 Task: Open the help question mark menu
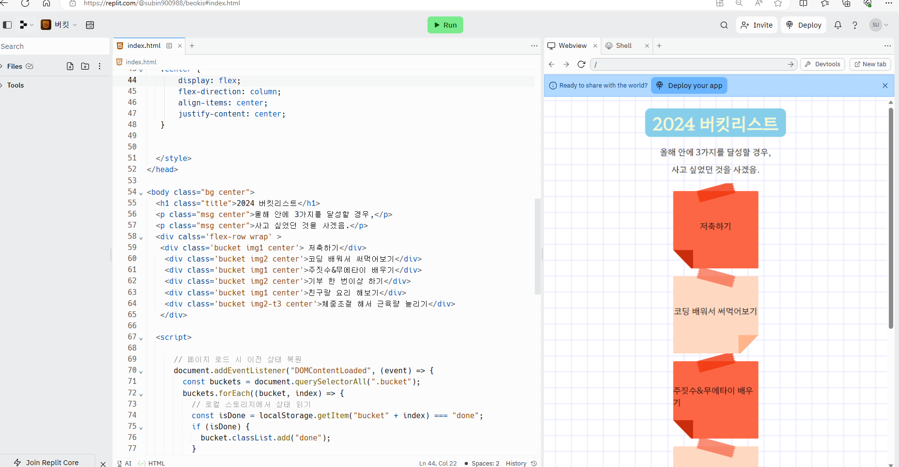coord(855,25)
